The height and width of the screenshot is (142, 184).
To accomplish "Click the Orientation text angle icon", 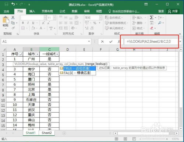I will point(73,28).
